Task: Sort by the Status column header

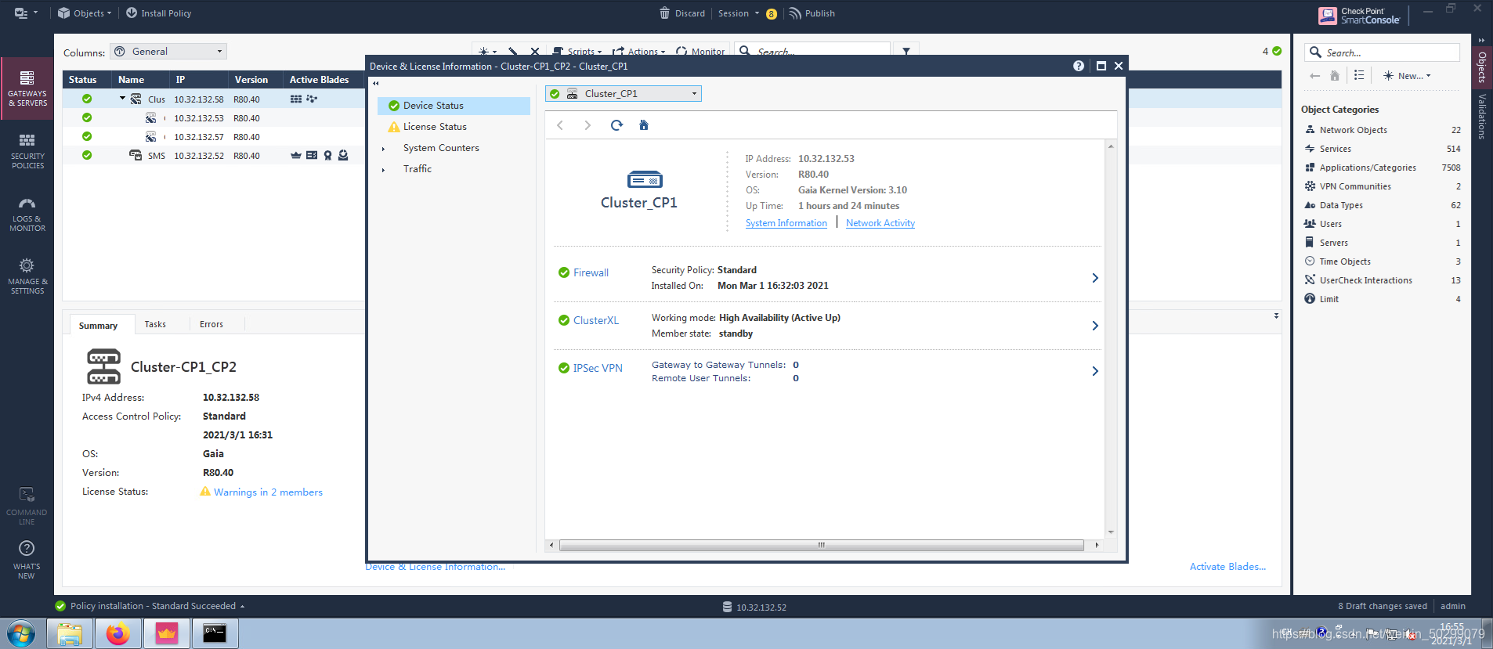Action: pyautogui.click(x=83, y=80)
